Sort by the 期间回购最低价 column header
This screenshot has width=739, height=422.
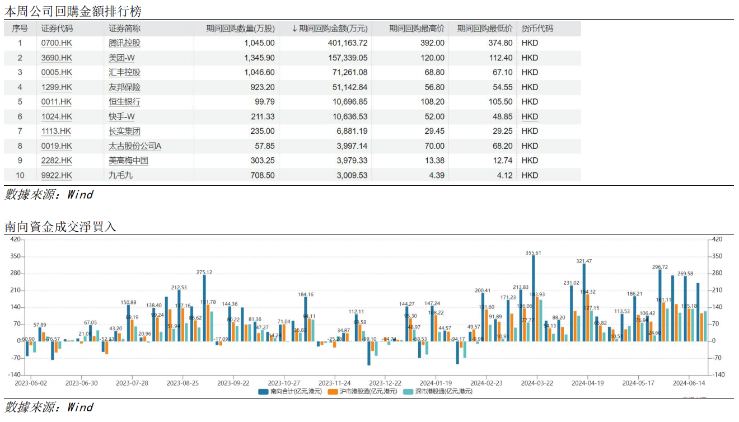[485, 29]
